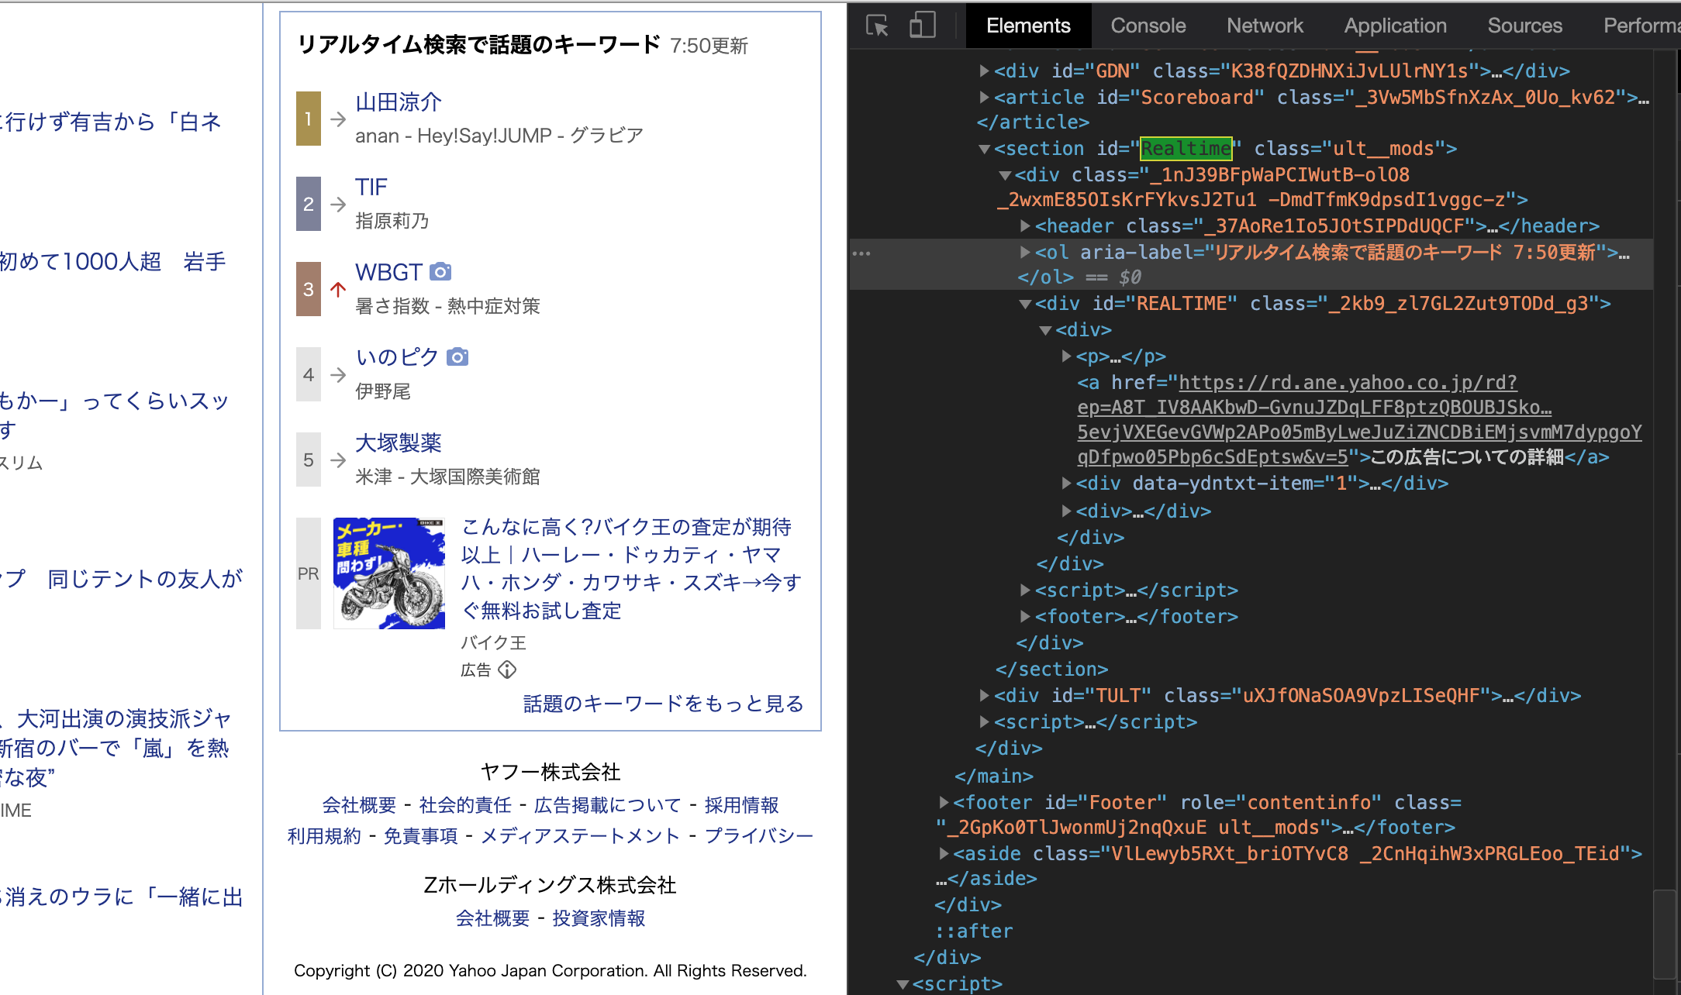The image size is (1681, 995).
Task: Expand the p element node
Action: pos(1066,356)
